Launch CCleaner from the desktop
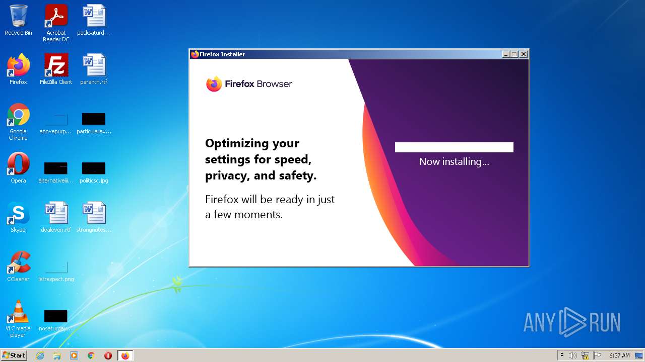 (x=18, y=266)
